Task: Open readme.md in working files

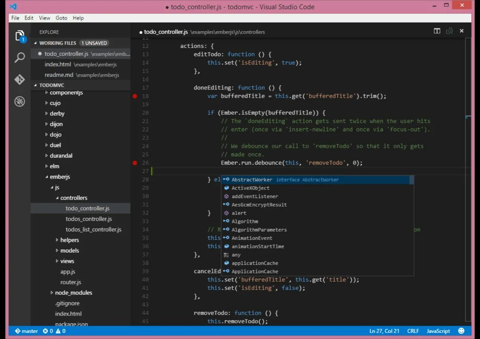Action: 80,75
